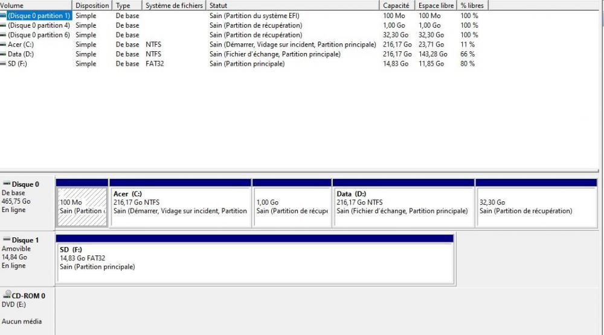This screenshot has height=335, width=604.
Task: Click Partition du système EFI status cell
Action: [254, 16]
